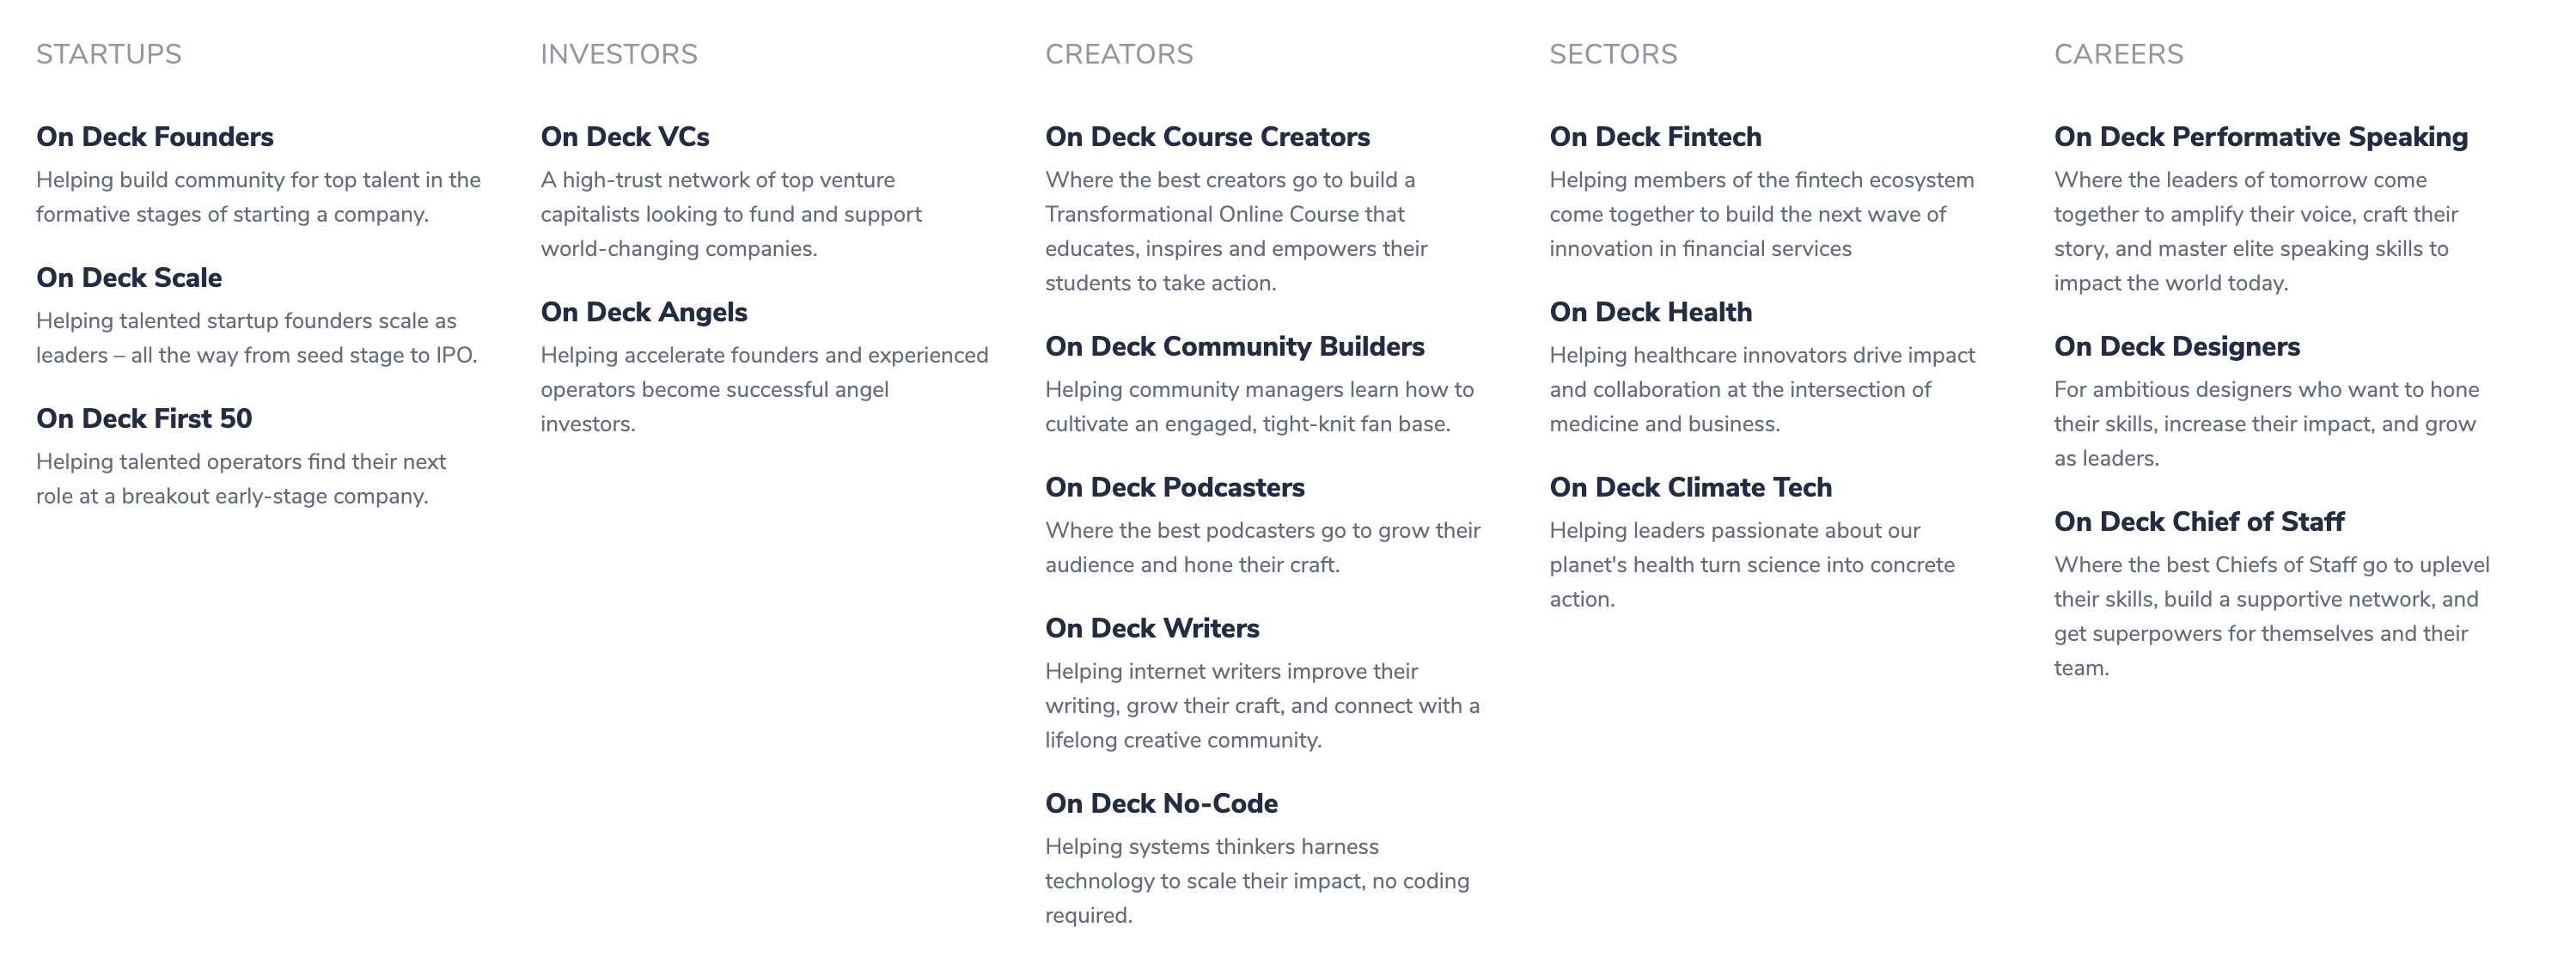Select On Deck Community Builders
The width and height of the screenshot is (2576, 976).
tap(1235, 347)
